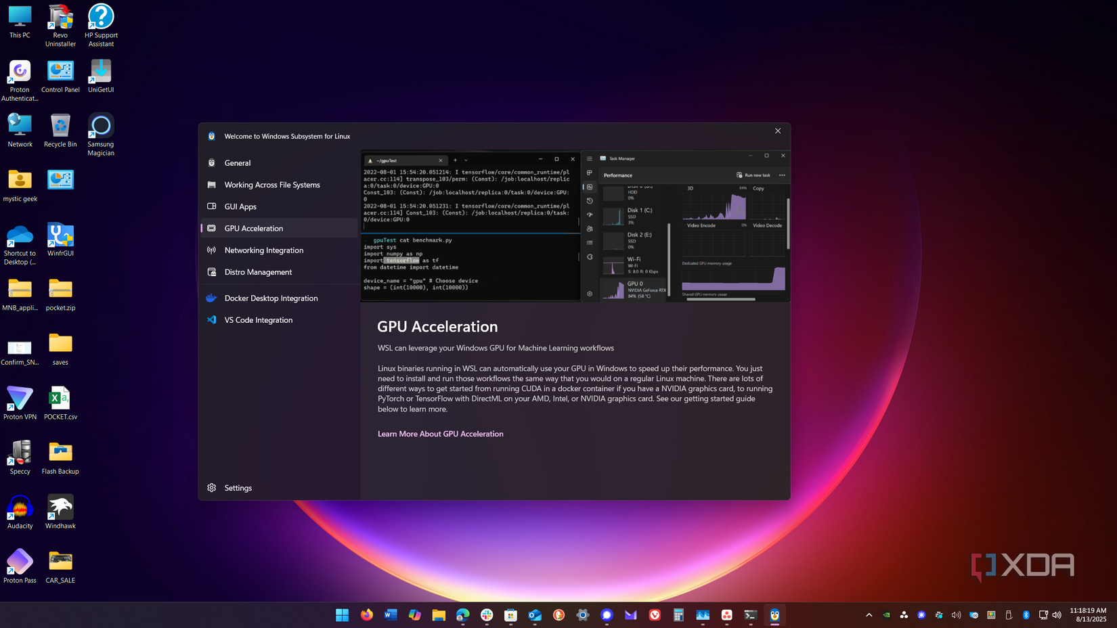Open Task Manager settings gear icon
Viewport: 1117px width, 628px height.
tap(589, 294)
